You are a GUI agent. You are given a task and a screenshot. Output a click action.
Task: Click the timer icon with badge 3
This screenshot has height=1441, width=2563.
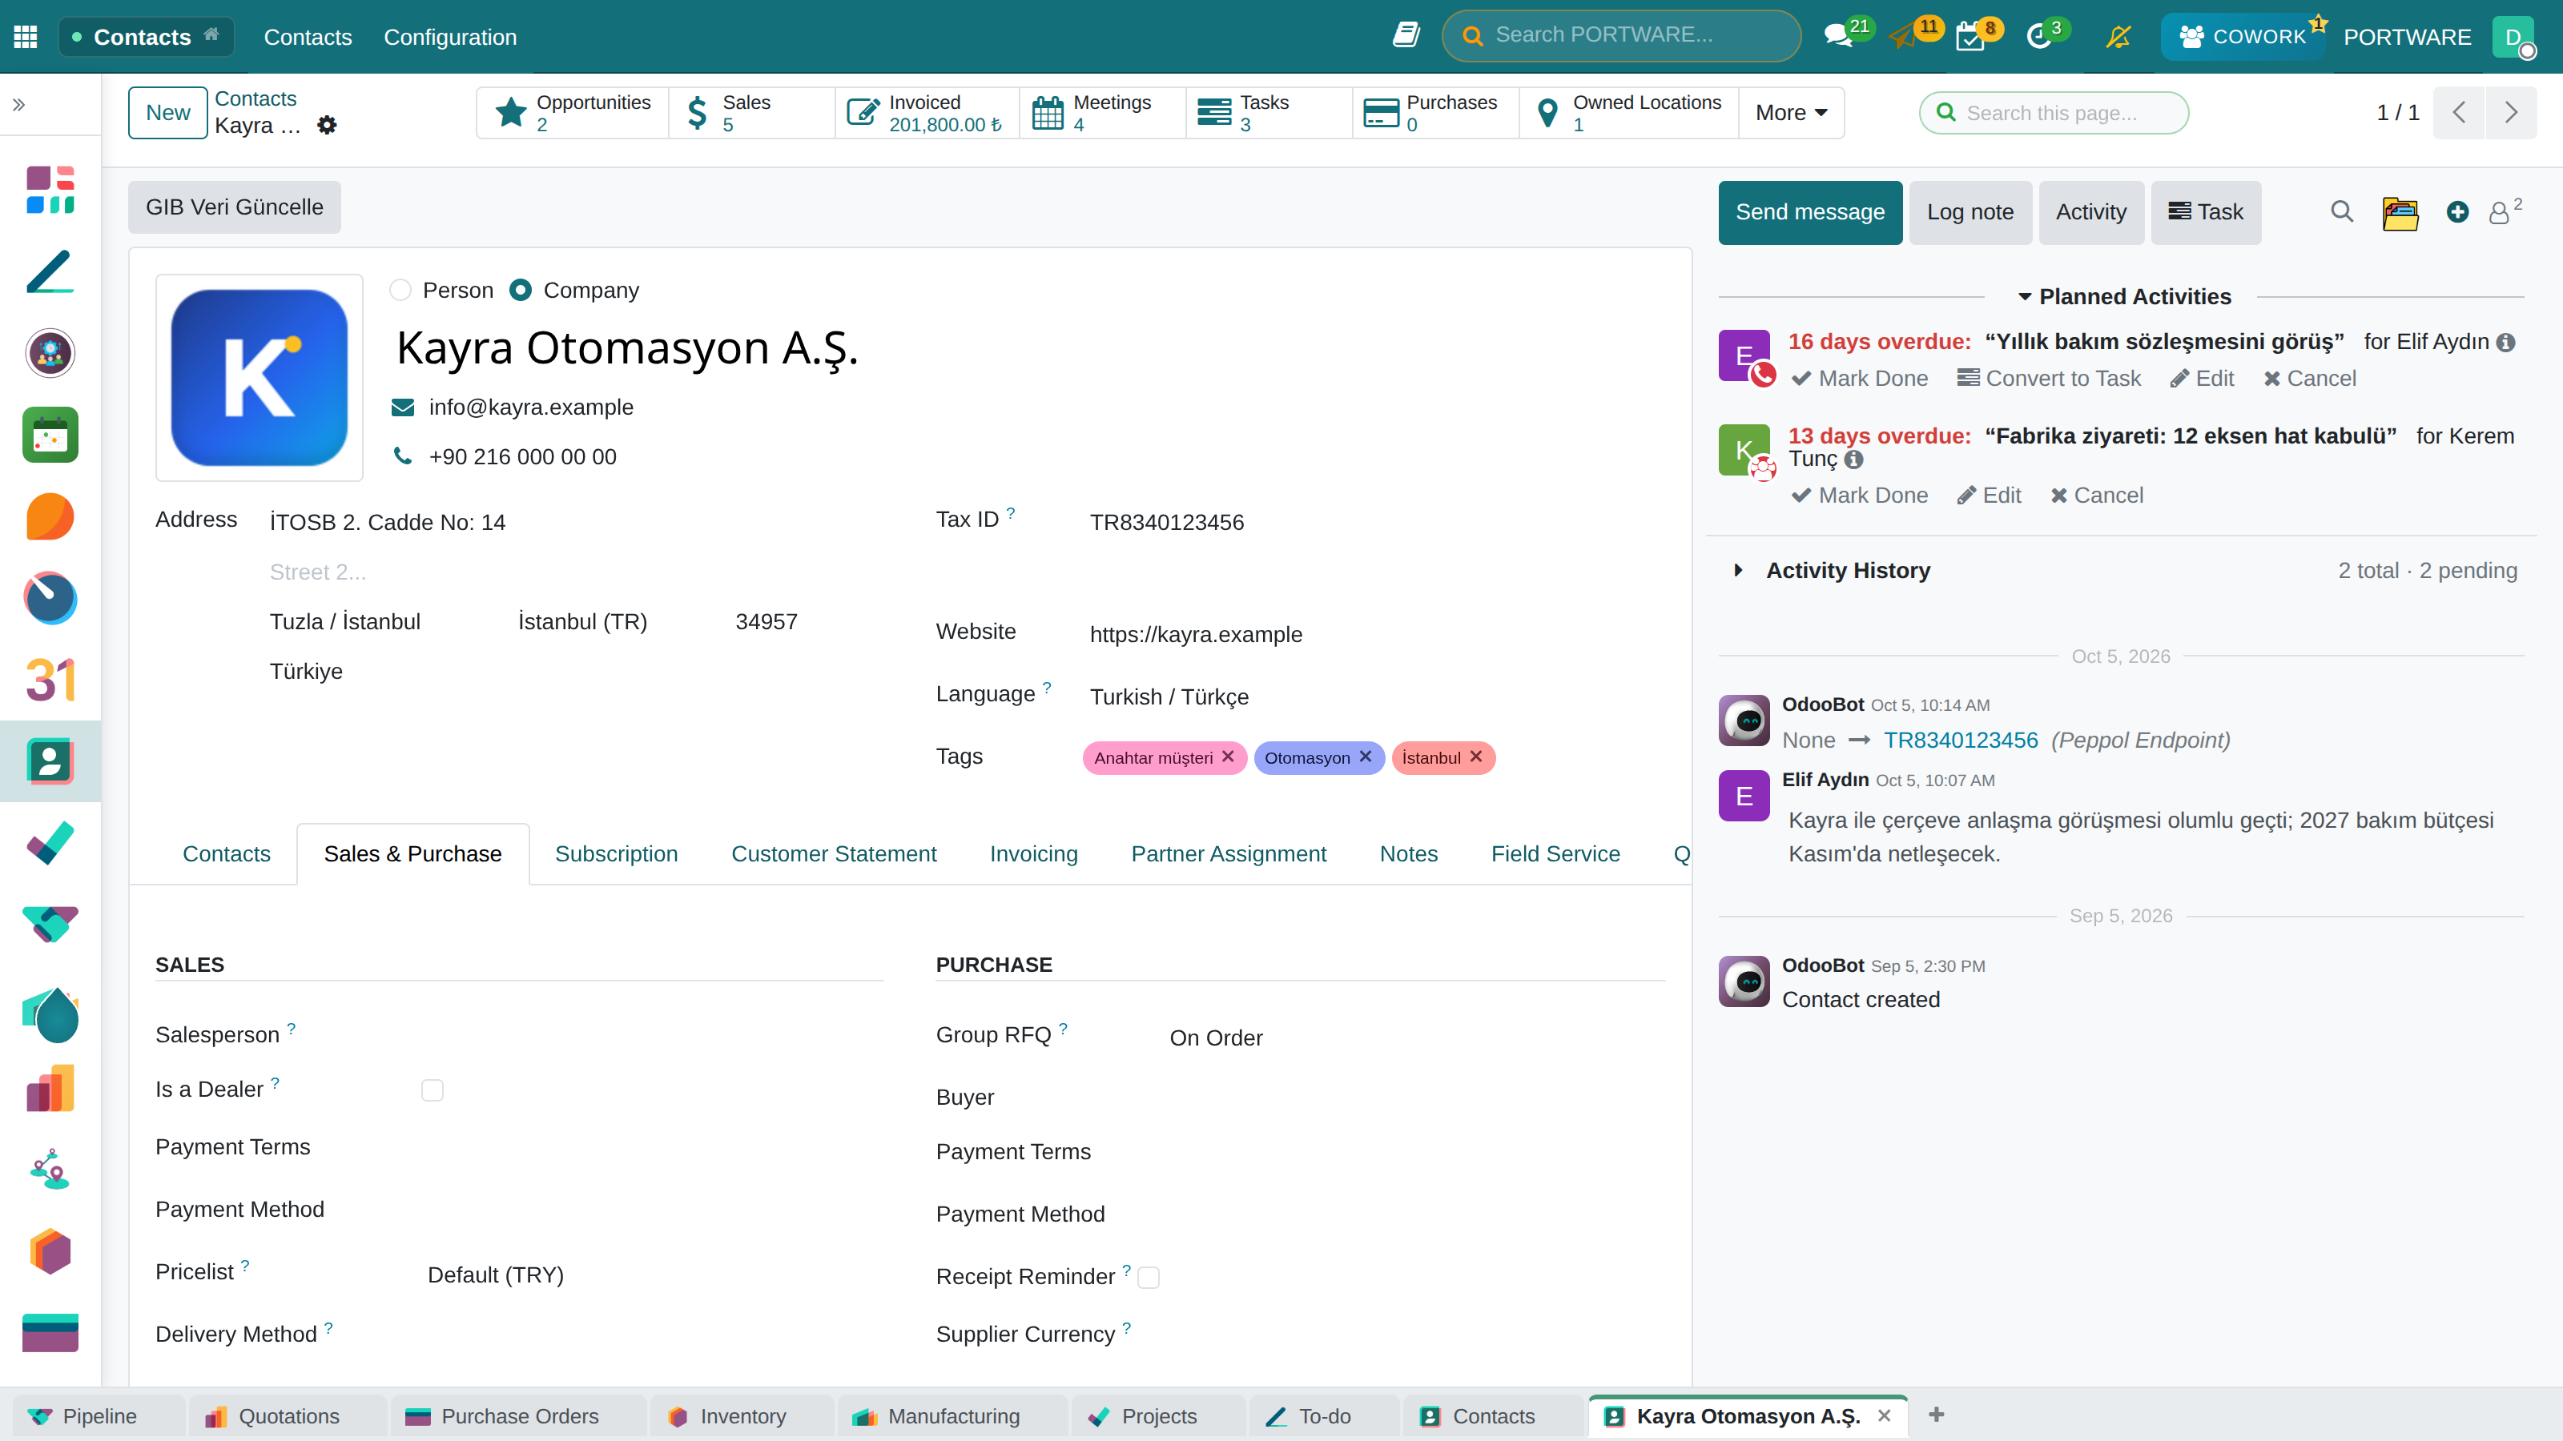2038,37
